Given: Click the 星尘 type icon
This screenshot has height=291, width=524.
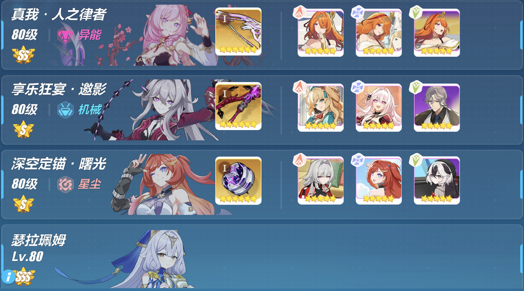Looking at the screenshot, I should pos(65,184).
